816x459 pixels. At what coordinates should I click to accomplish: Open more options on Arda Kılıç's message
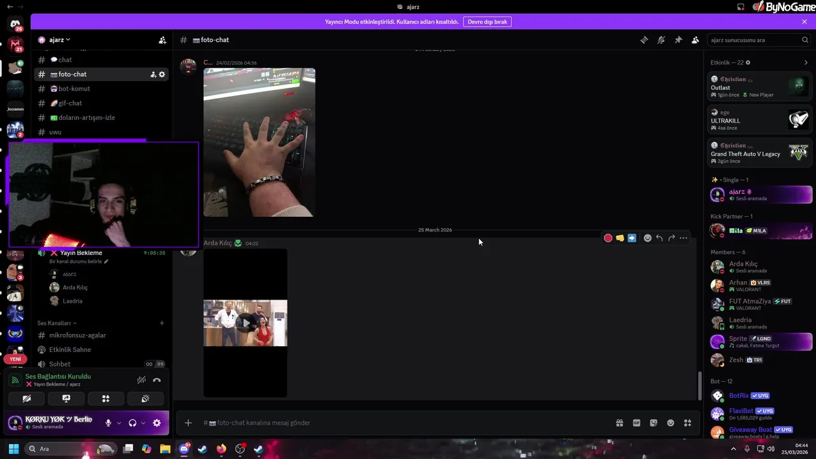[683, 238]
